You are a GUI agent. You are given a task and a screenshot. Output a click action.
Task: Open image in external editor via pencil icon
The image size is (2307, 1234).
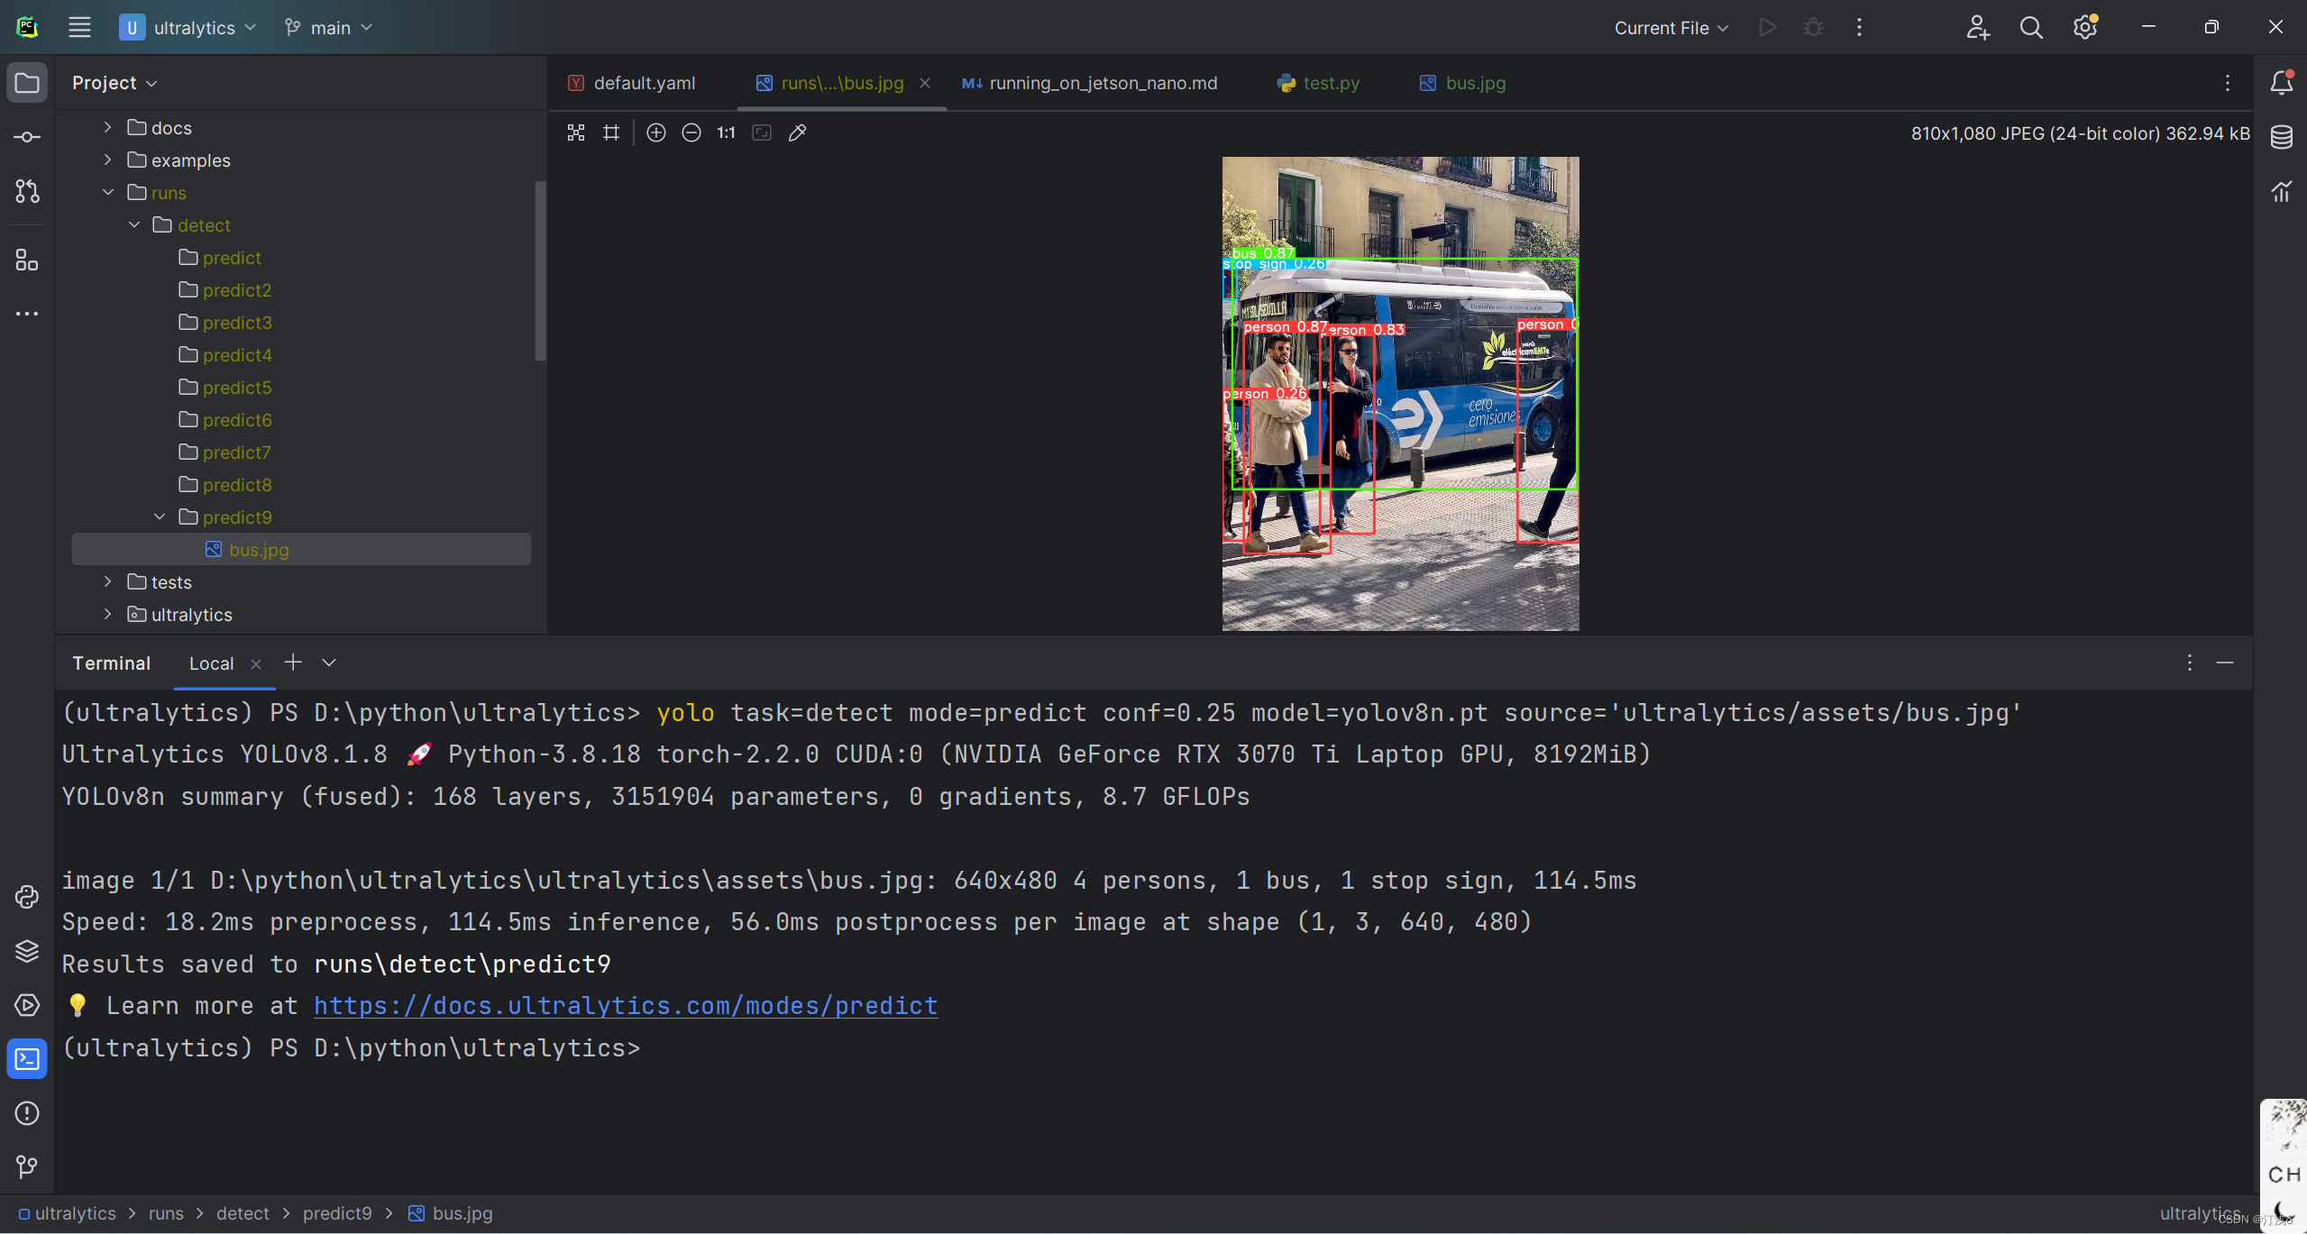coord(797,133)
